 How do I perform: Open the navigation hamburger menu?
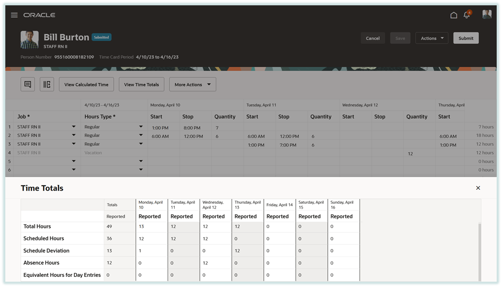click(x=14, y=15)
